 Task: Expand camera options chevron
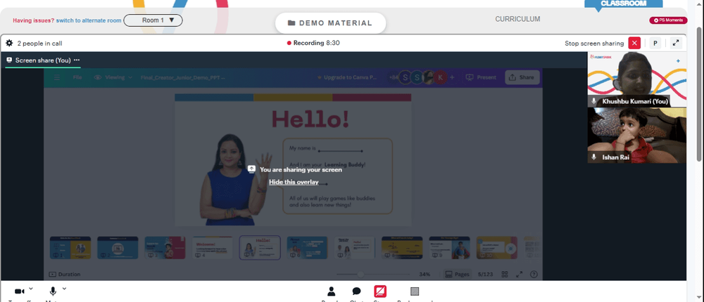click(31, 289)
